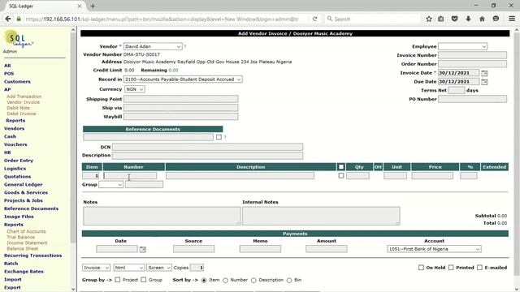The image size is (520, 292).
Task: Check Group by Project
Action: click(x=117, y=280)
